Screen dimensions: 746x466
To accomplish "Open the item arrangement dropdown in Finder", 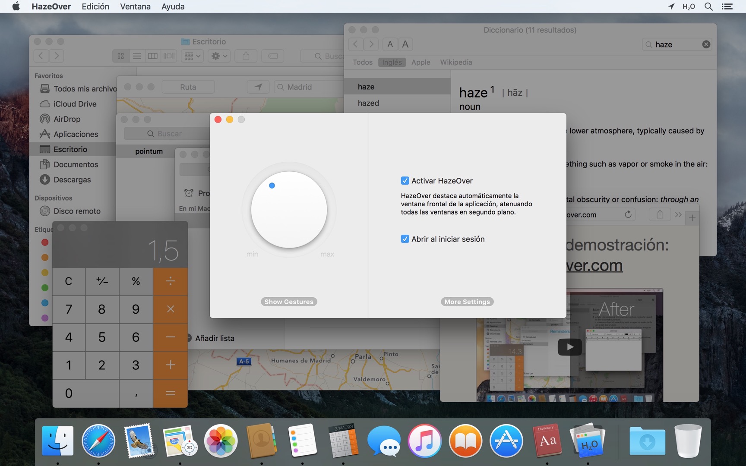I will coord(192,56).
